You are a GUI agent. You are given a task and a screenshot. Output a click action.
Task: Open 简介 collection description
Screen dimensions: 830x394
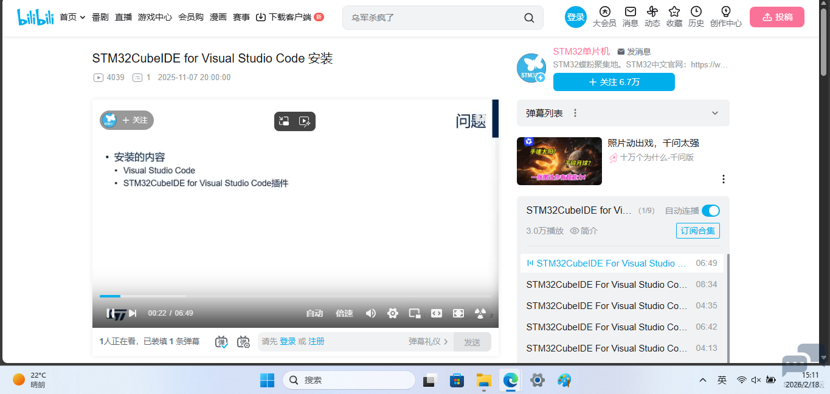(584, 231)
